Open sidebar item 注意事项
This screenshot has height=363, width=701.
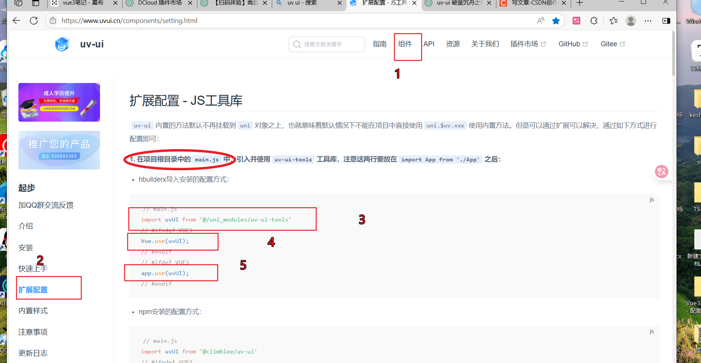(x=33, y=332)
